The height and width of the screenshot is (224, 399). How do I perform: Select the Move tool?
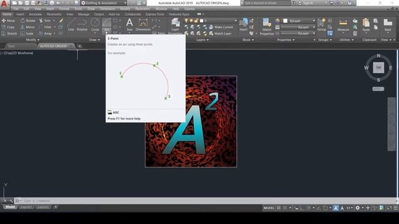[x=8, y=21]
